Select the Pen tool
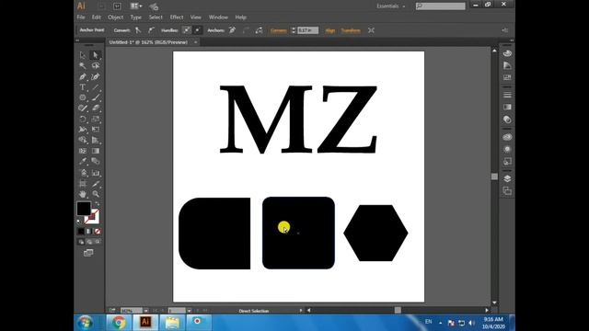Screen dimensions: 589x331 tap(83, 76)
